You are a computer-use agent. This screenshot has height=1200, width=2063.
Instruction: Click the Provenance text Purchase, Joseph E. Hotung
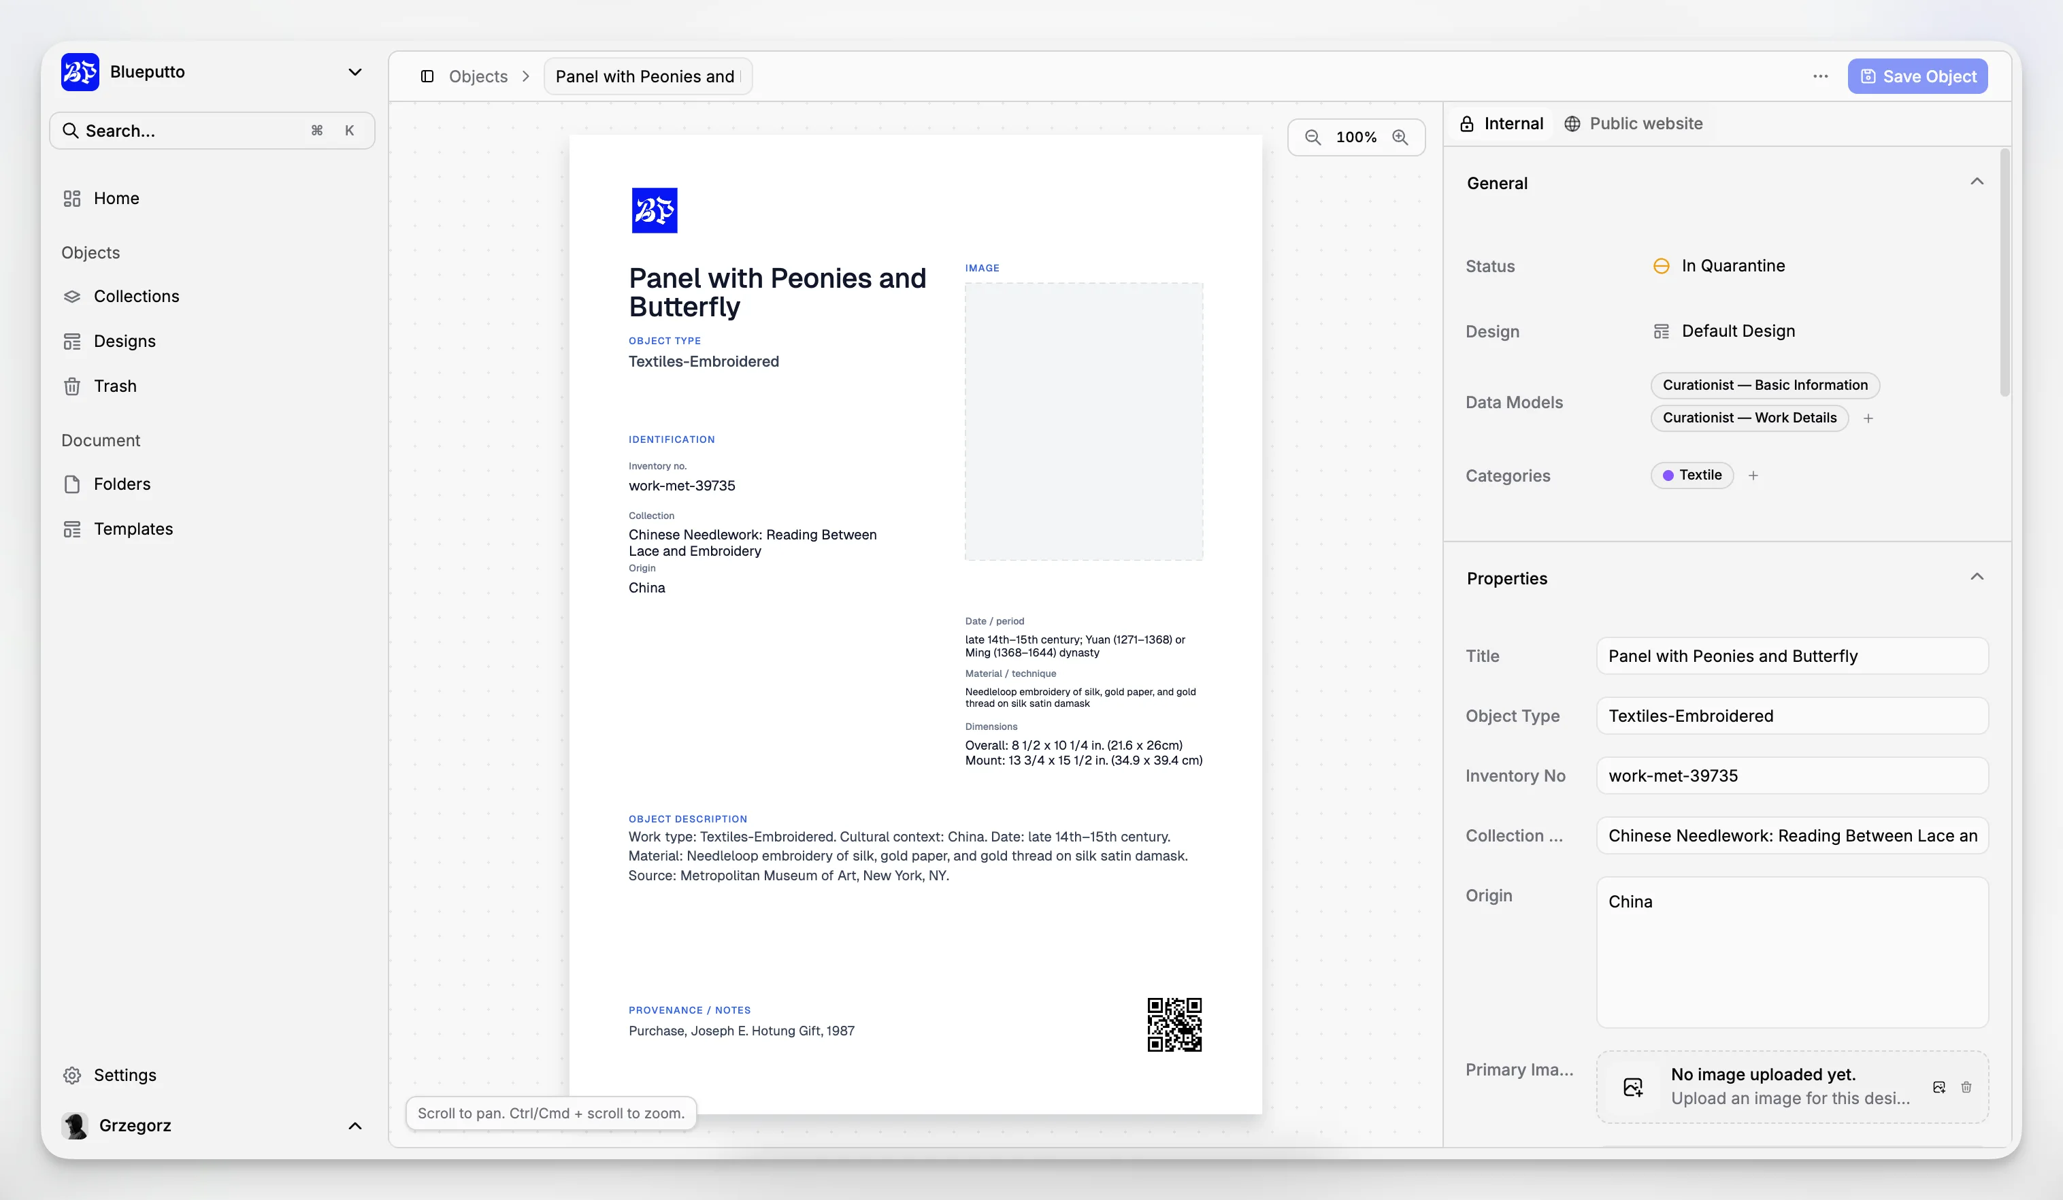pyautogui.click(x=741, y=1031)
